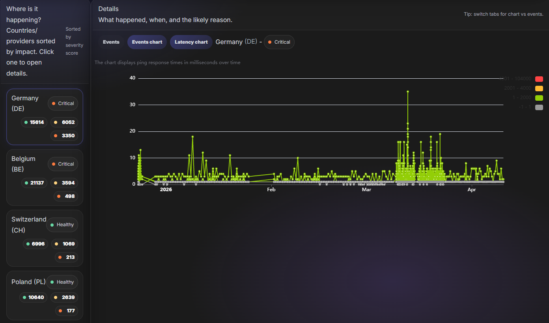Open the Germany (DE) country card
Image resolution: width=549 pixels, height=323 pixels.
pyautogui.click(x=45, y=117)
